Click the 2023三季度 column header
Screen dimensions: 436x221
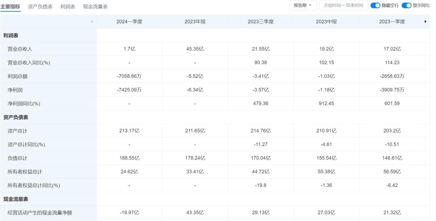coord(261,22)
